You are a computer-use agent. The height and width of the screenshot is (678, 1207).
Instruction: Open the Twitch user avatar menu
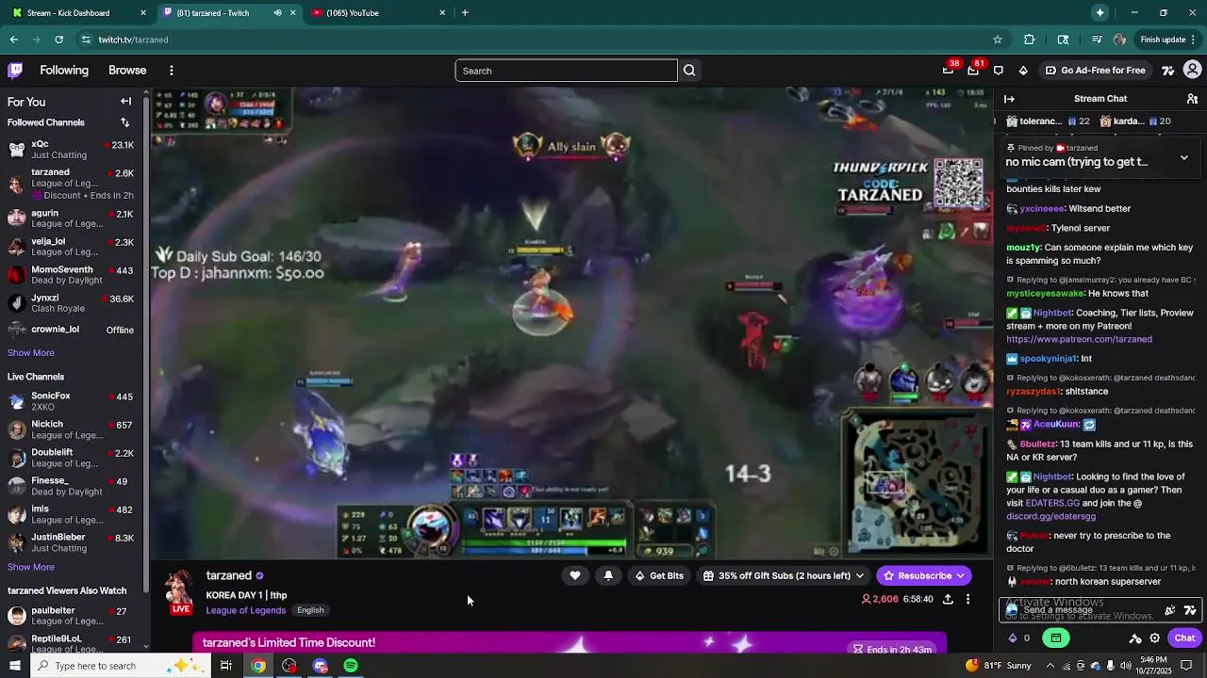pyautogui.click(x=1192, y=71)
